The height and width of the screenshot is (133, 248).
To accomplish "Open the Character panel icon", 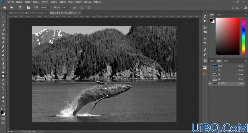I will [205, 39].
